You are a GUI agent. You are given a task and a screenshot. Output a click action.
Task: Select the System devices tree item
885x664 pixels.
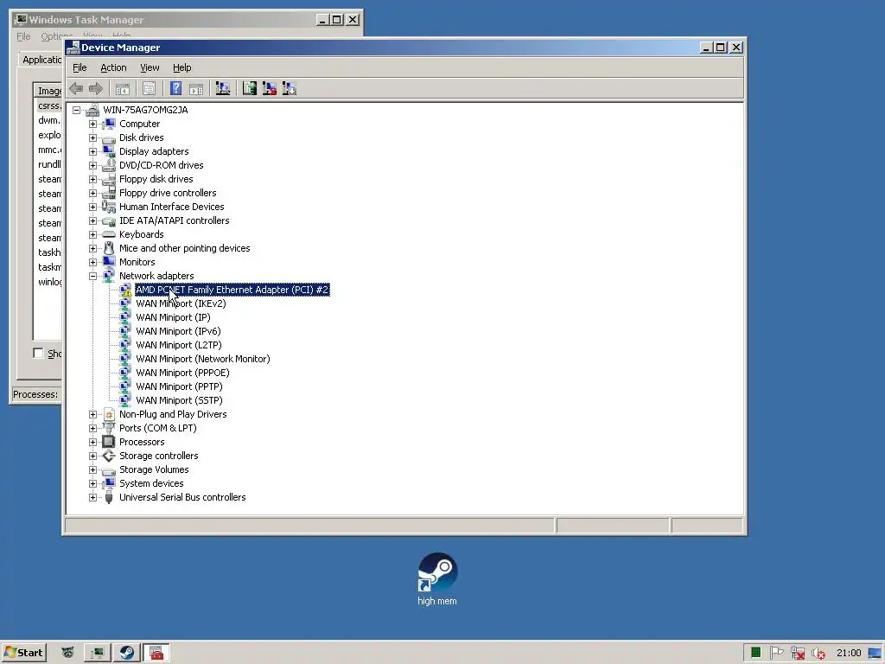[151, 483]
